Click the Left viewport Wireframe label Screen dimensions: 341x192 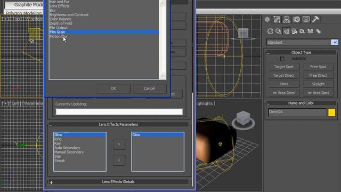(x=33, y=103)
